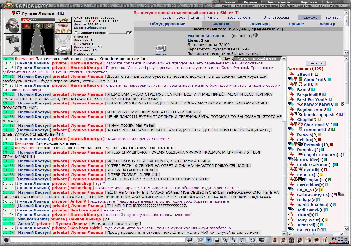Viewport: 352px width, 246px height.
Task: Click clan emblem next to BMW X BMW
Action: pyautogui.click(x=300, y=104)
